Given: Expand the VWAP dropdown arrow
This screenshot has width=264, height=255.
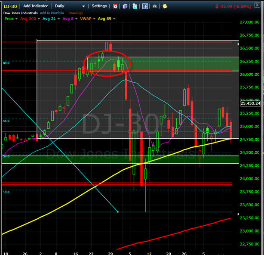Looking at the screenshot, I should tap(94, 19).
